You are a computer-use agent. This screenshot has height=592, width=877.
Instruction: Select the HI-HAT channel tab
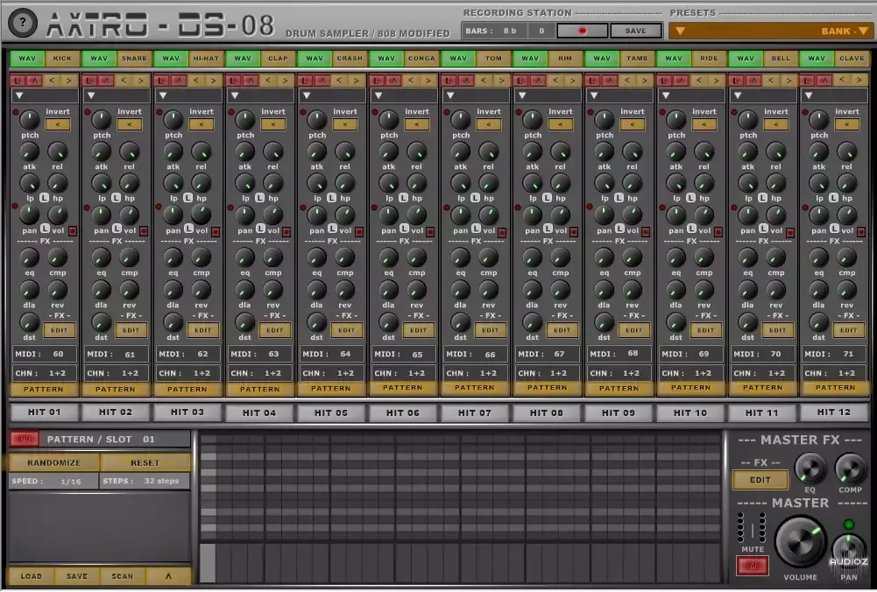point(206,58)
